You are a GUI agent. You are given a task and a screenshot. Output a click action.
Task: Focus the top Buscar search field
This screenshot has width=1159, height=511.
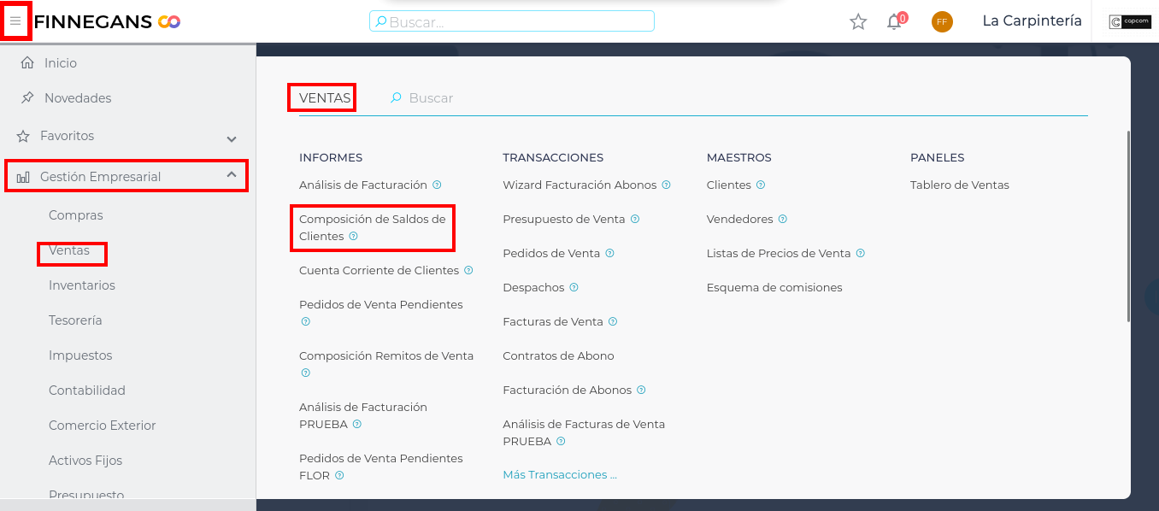pyautogui.click(x=512, y=21)
